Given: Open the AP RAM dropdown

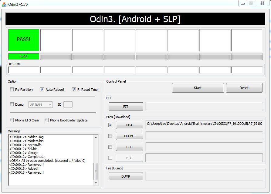Looking at the screenshot, I should click(41, 104).
